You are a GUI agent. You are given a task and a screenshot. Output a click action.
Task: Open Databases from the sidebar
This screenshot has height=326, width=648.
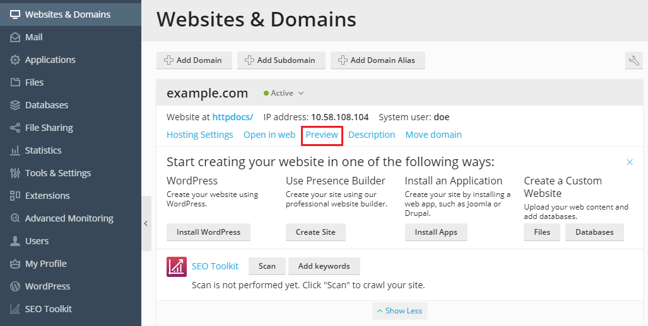pyautogui.click(x=71, y=105)
